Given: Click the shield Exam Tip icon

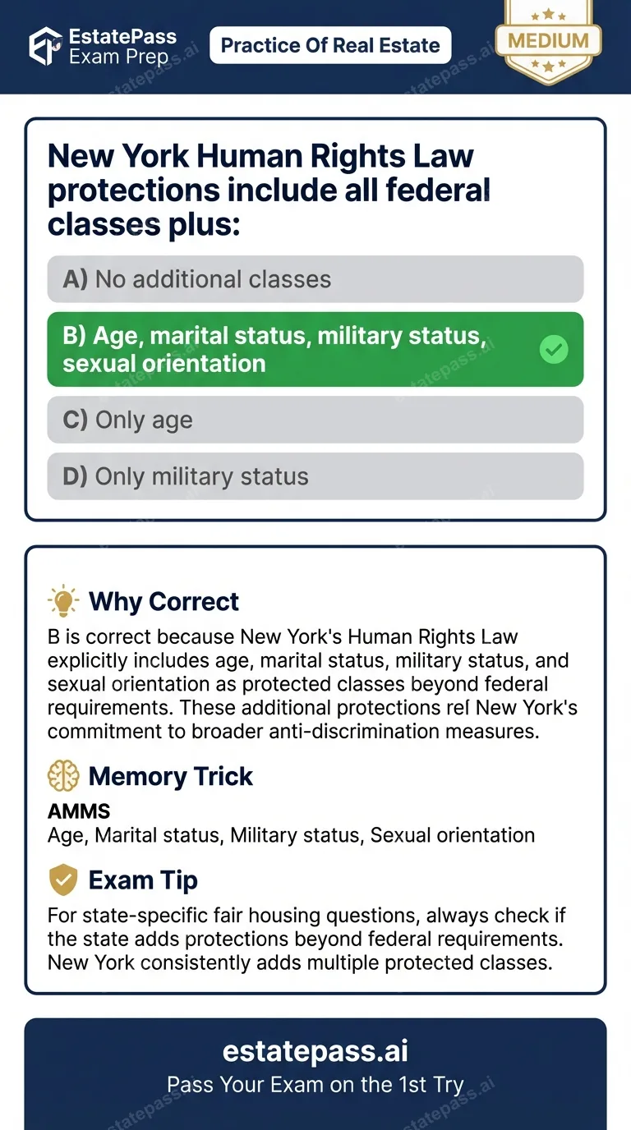Looking at the screenshot, I should pyautogui.click(x=62, y=880).
